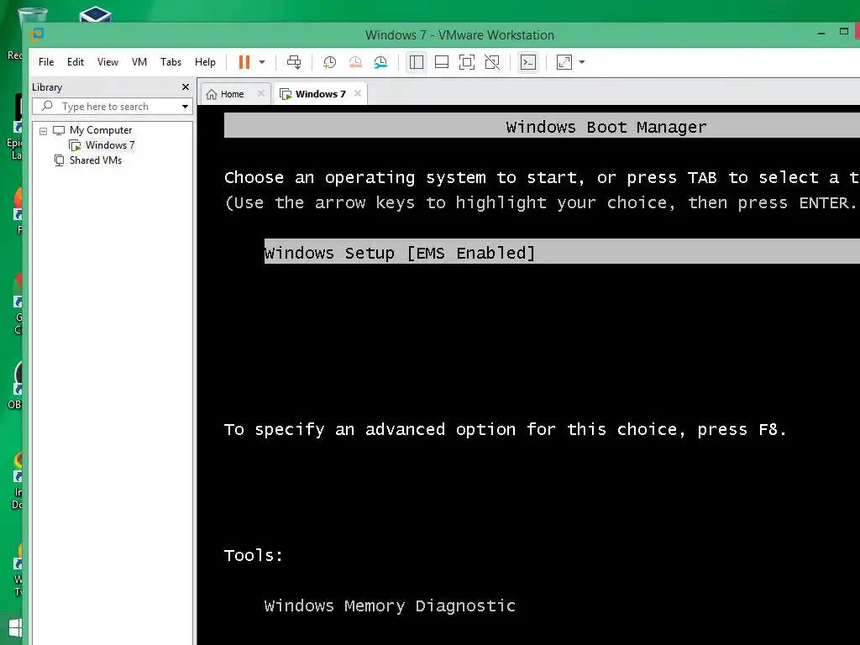Open the snapshot manager
The width and height of the screenshot is (860, 645).
[380, 62]
